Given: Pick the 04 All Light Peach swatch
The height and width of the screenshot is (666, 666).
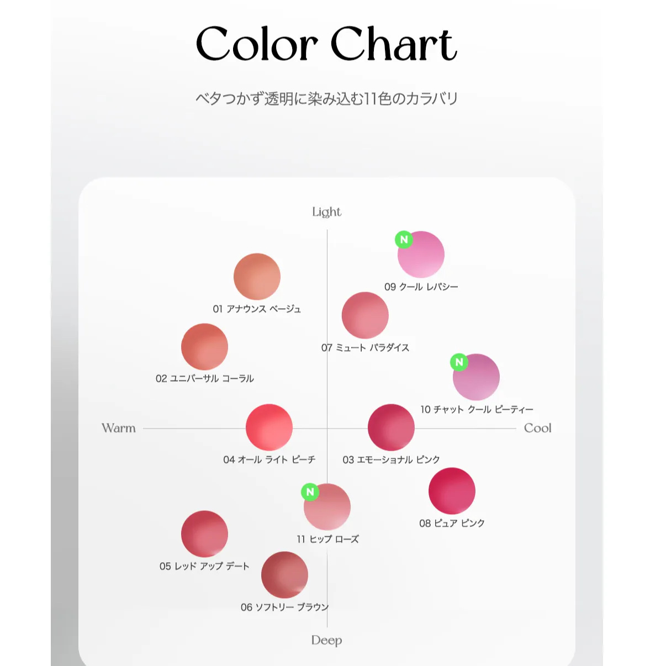Looking at the screenshot, I should coord(269,427).
